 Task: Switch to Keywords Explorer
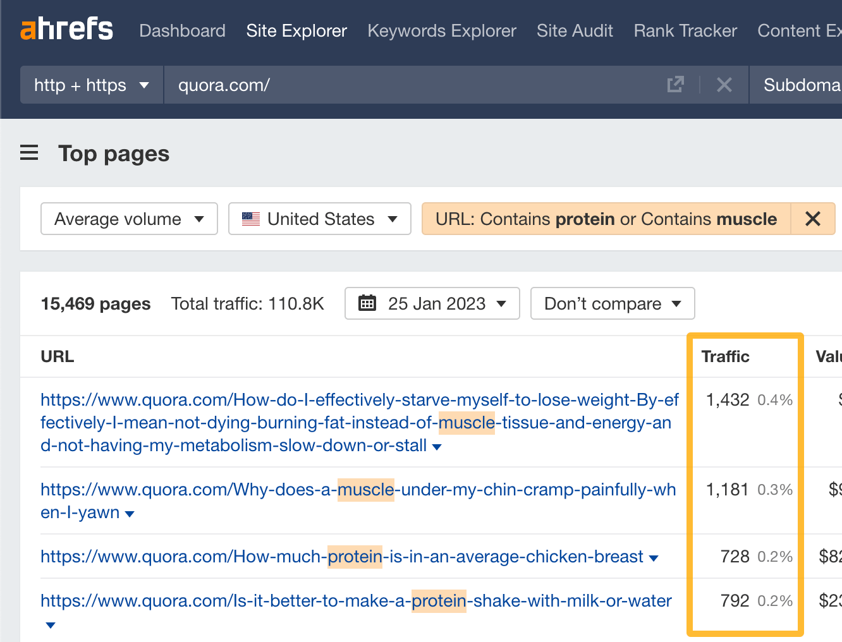(441, 30)
